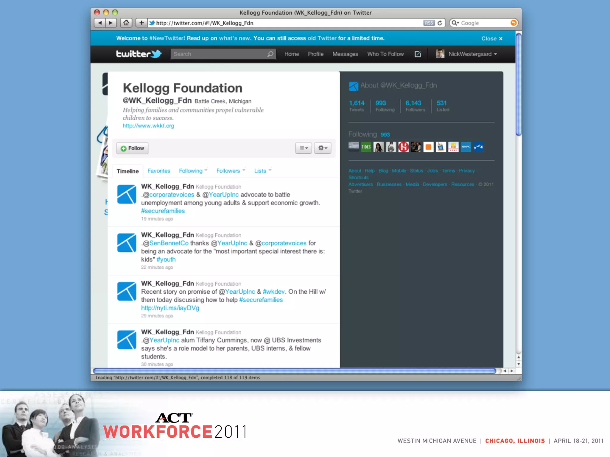610x457 pixels.
Task: Open the TIDES avatar in the Following list
Action: point(366,147)
